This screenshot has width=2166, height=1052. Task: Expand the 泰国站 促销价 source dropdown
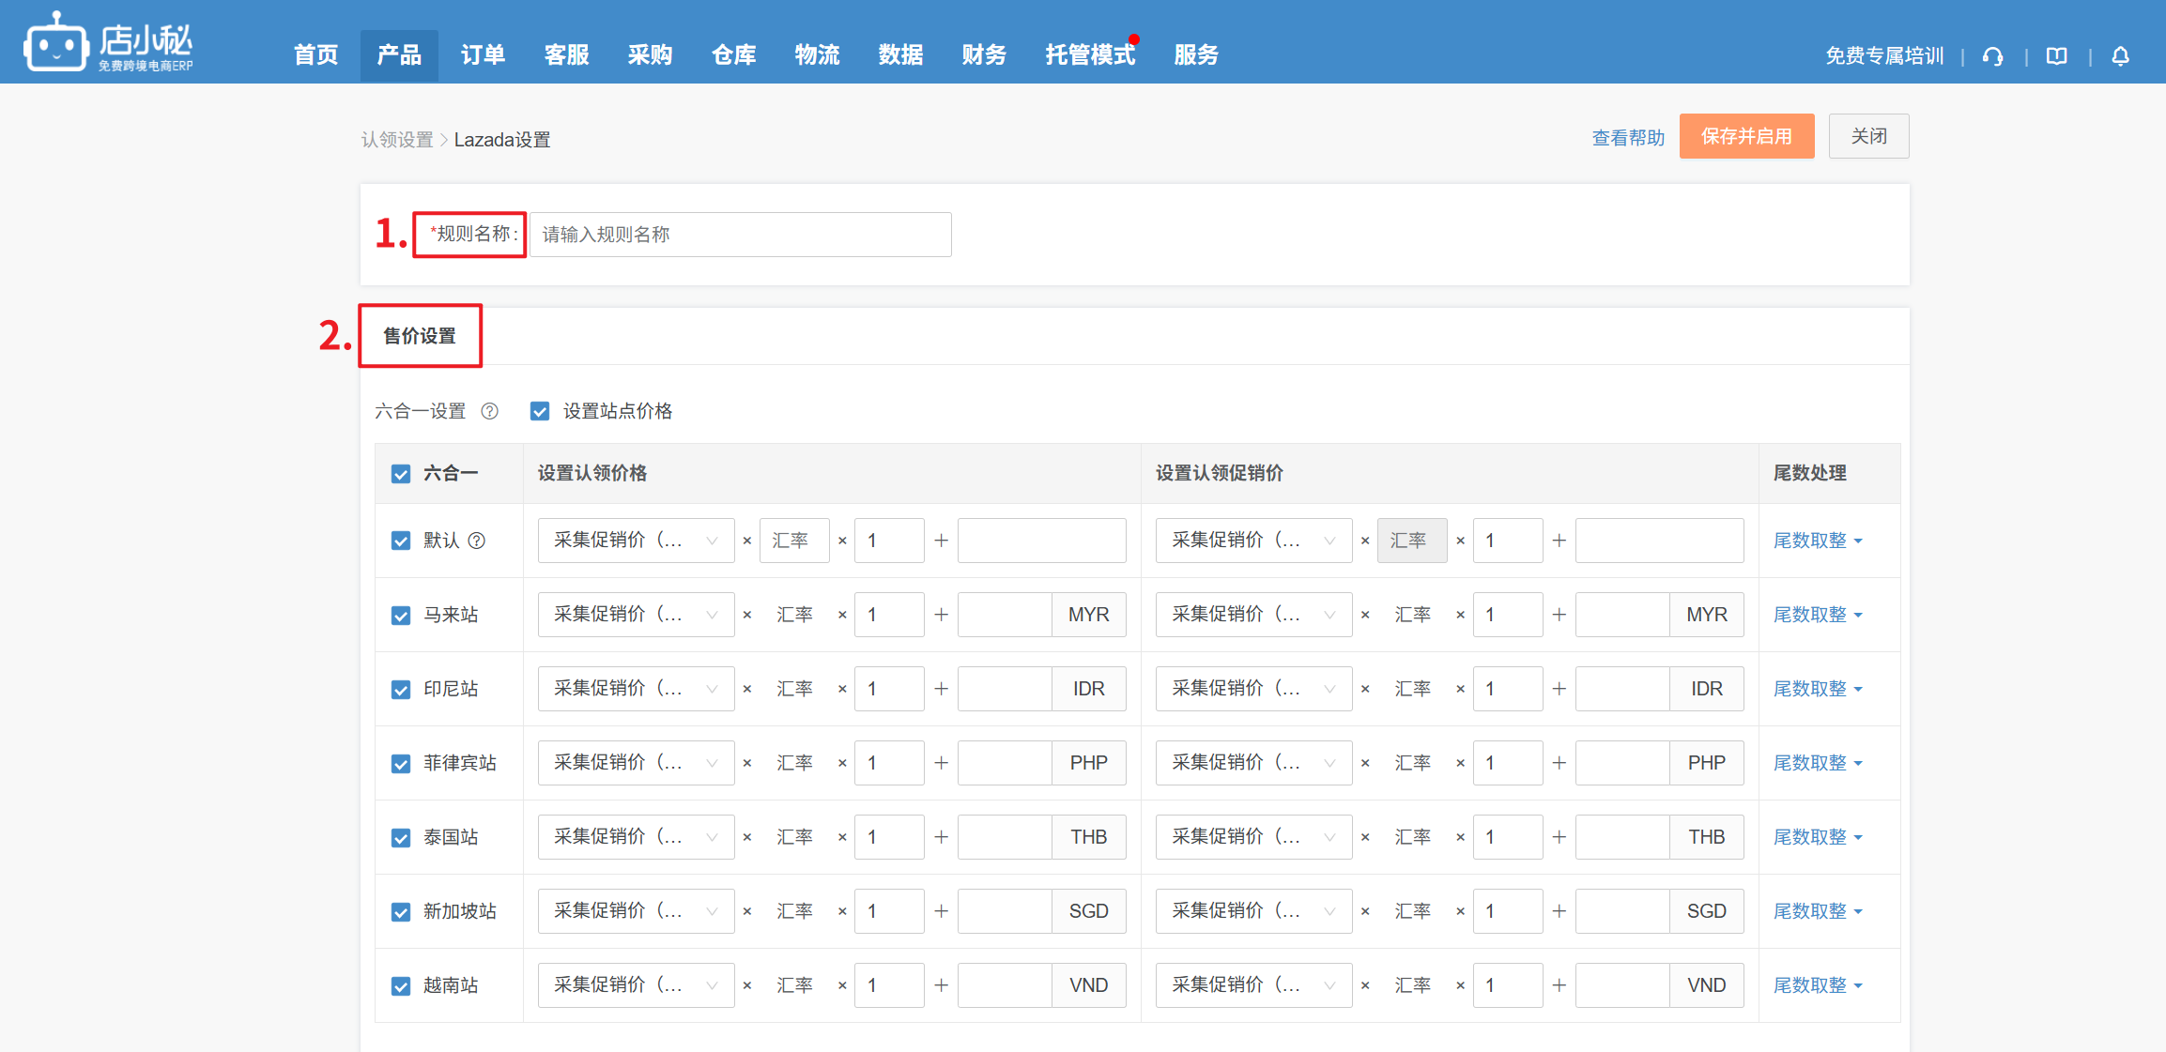[x=1252, y=837]
